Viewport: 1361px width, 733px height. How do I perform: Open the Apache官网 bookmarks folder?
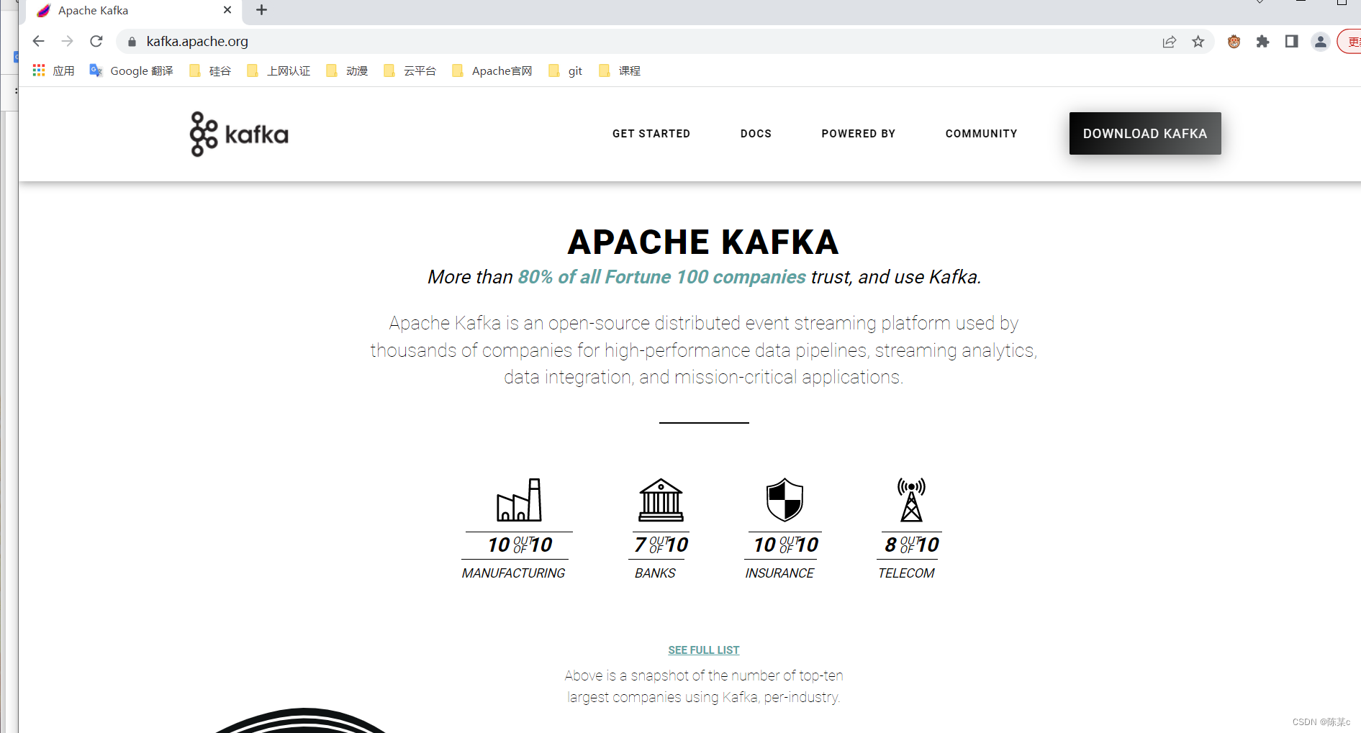click(x=492, y=70)
